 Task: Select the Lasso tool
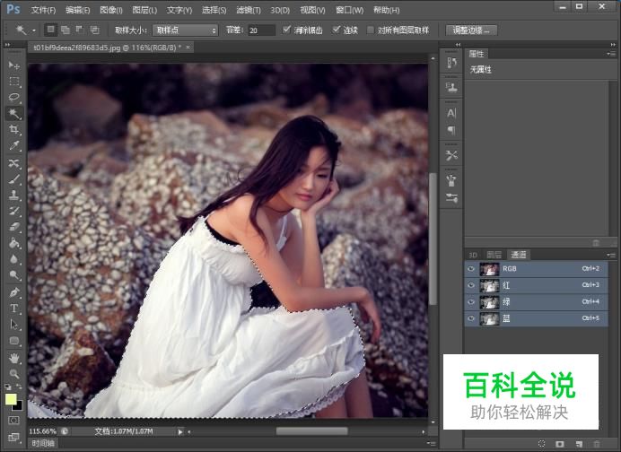click(x=14, y=97)
